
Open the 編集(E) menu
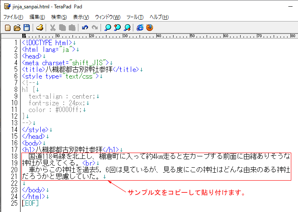coord(37,17)
